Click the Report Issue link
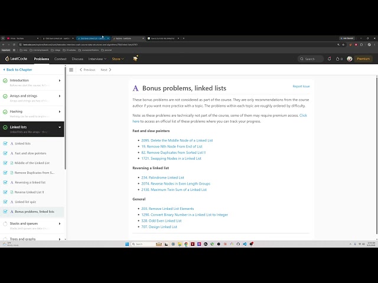 pos(301,87)
